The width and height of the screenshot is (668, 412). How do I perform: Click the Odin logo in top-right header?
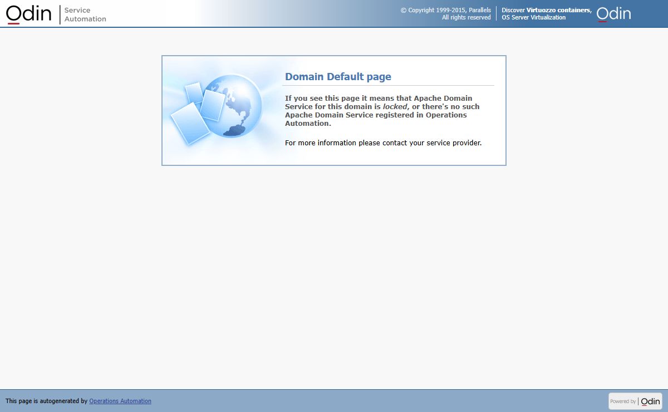613,14
